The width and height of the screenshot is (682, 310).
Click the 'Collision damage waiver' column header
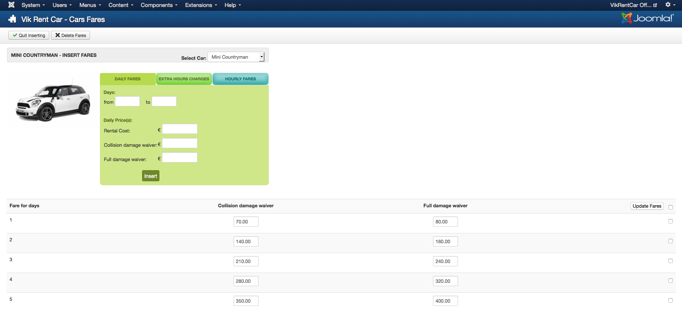pos(246,206)
